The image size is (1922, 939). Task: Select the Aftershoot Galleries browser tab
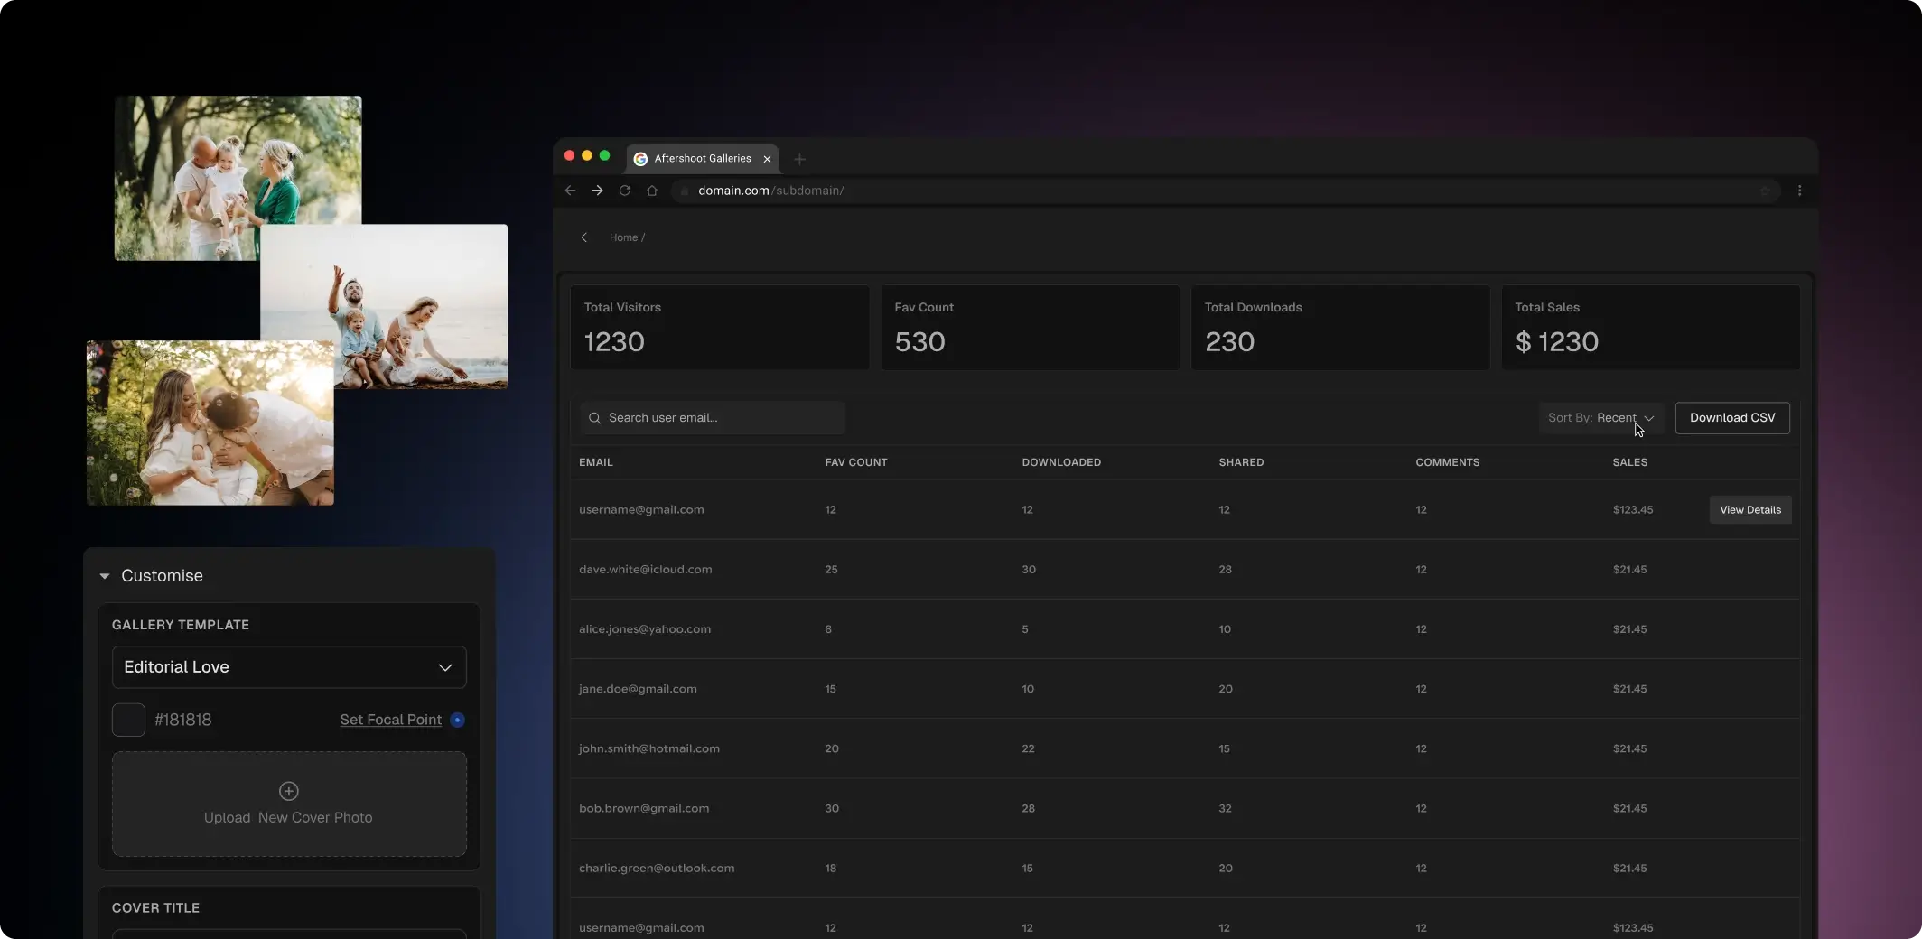coord(702,159)
